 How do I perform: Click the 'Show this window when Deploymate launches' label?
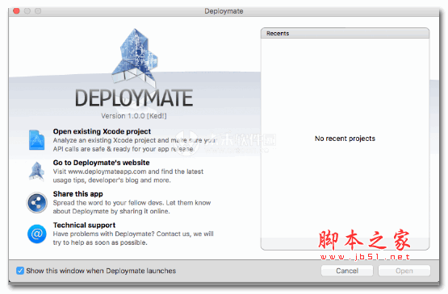coord(101,271)
